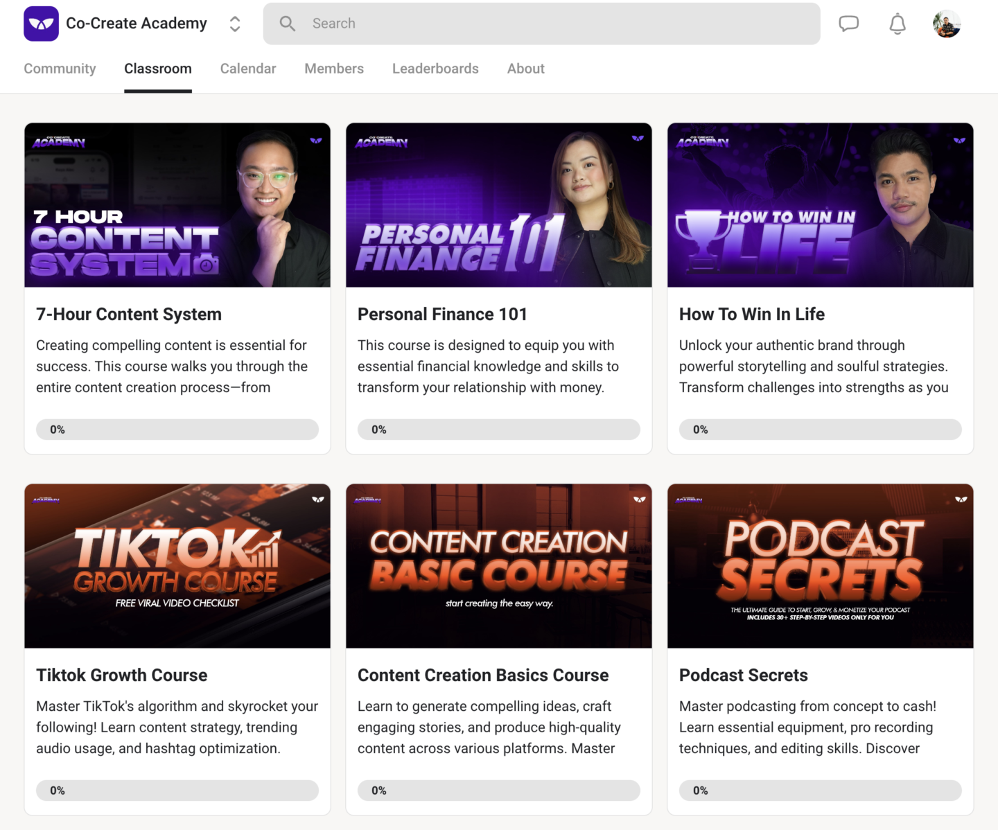Open the notifications bell icon

click(x=898, y=24)
